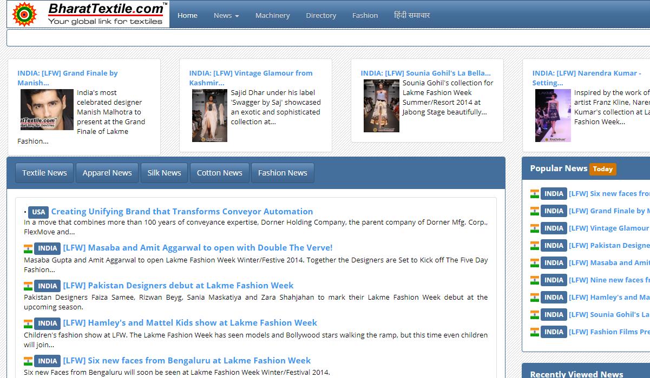Click INDIA badge on Pakistan Designers article
This screenshot has height=378, width=650.
coord(48,286)
